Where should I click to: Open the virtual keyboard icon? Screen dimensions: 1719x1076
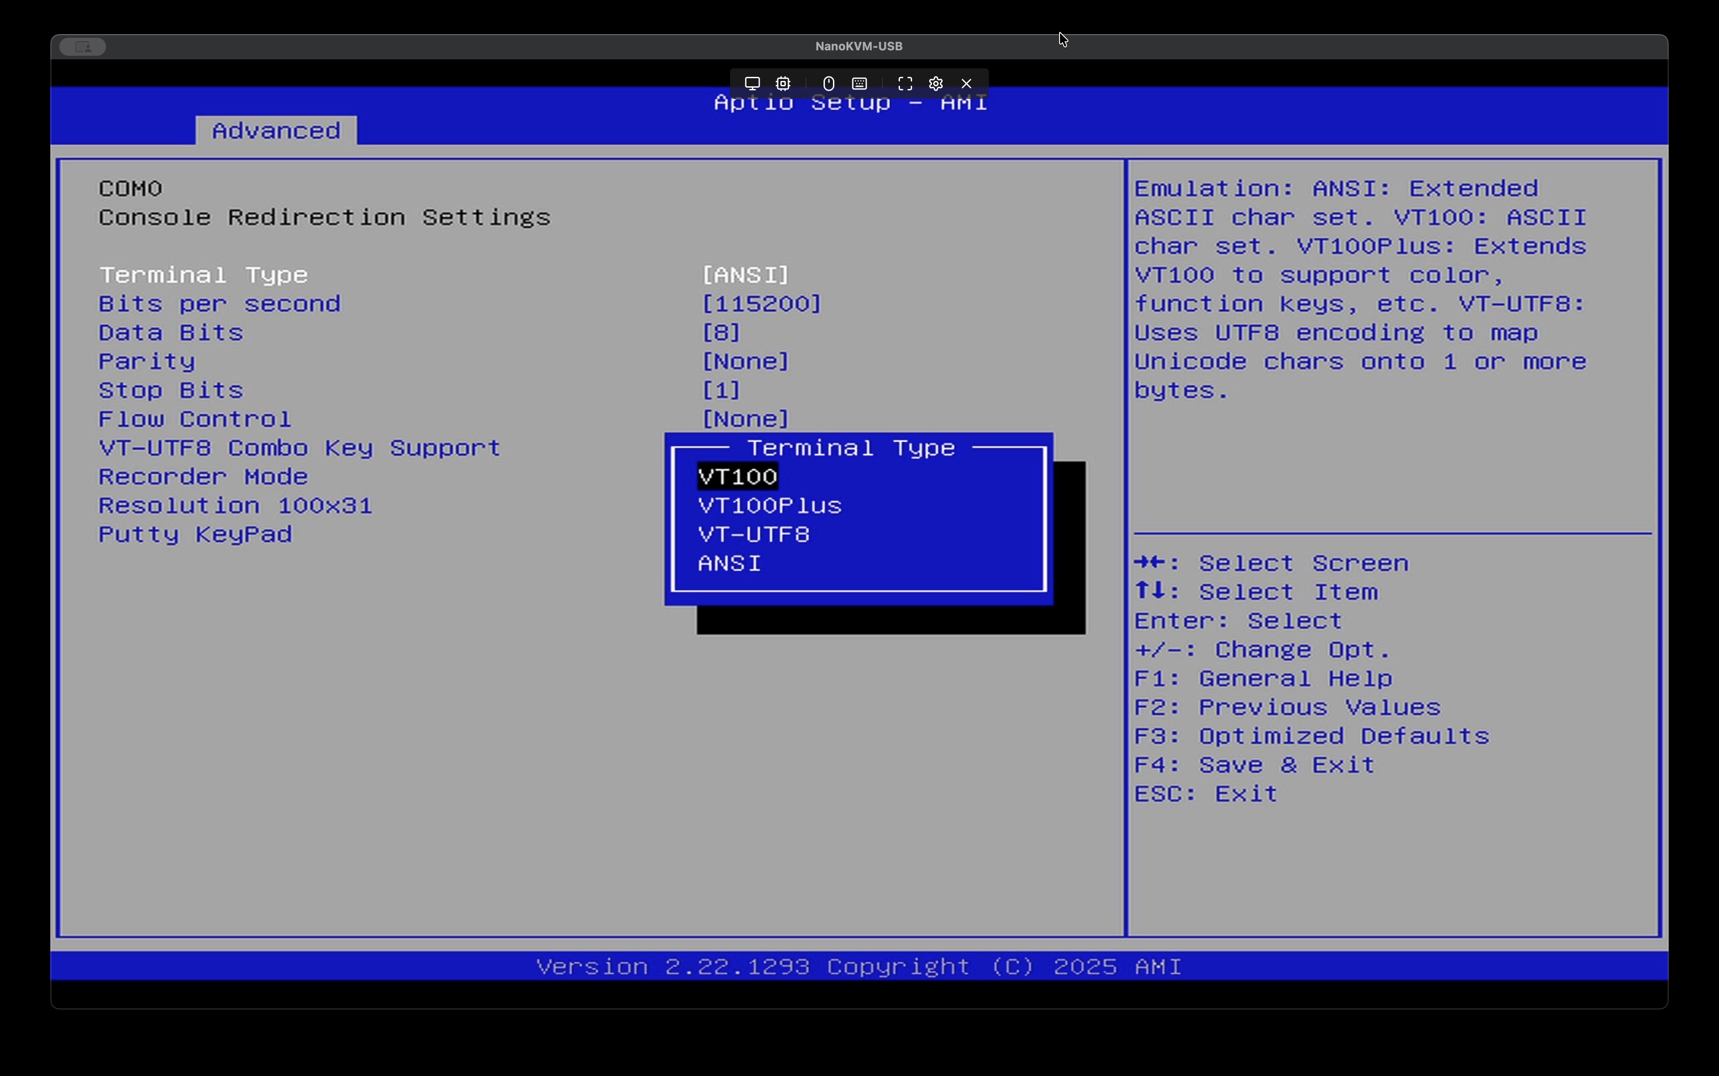pyautogui.click(x=859, y=83)
